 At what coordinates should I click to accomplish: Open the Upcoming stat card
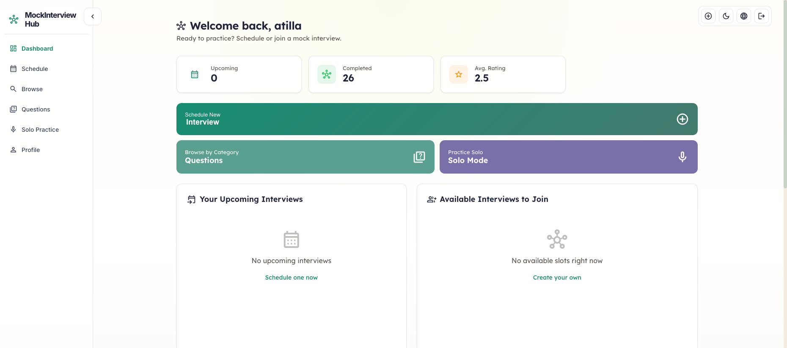(x=239, y=74)
